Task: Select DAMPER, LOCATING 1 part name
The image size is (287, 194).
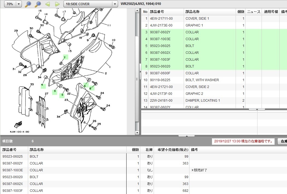Action: 203,101
